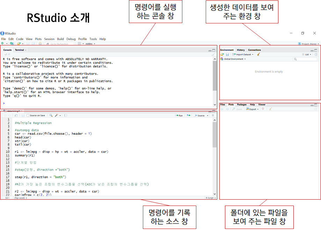Open the Profile menu
Image resolution: width=321 pixels, height=230 pixels.
pyautogui.click(x=82, y=39)
